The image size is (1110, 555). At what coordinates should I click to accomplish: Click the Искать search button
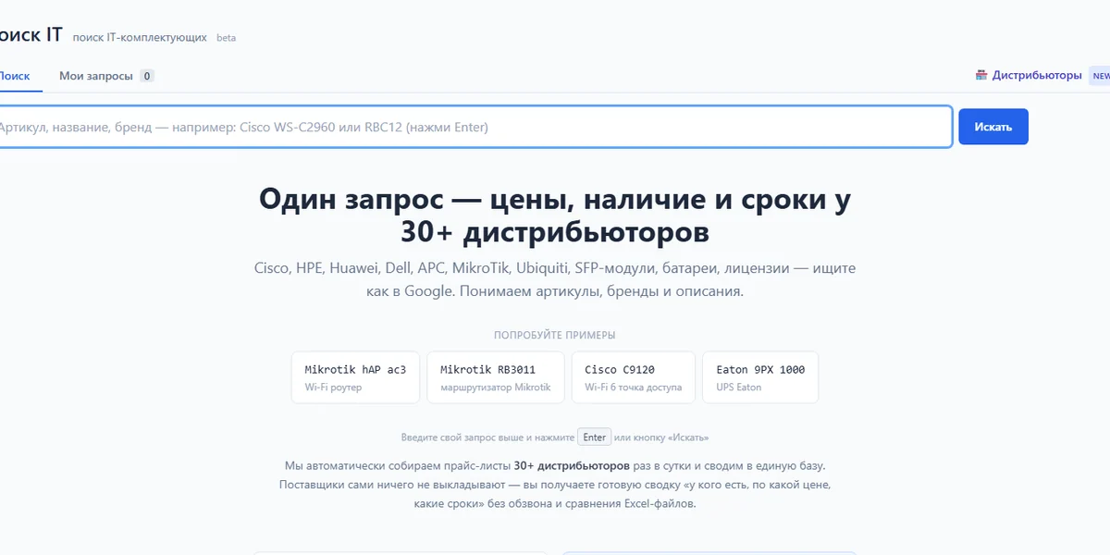click(x=993, y=127)
